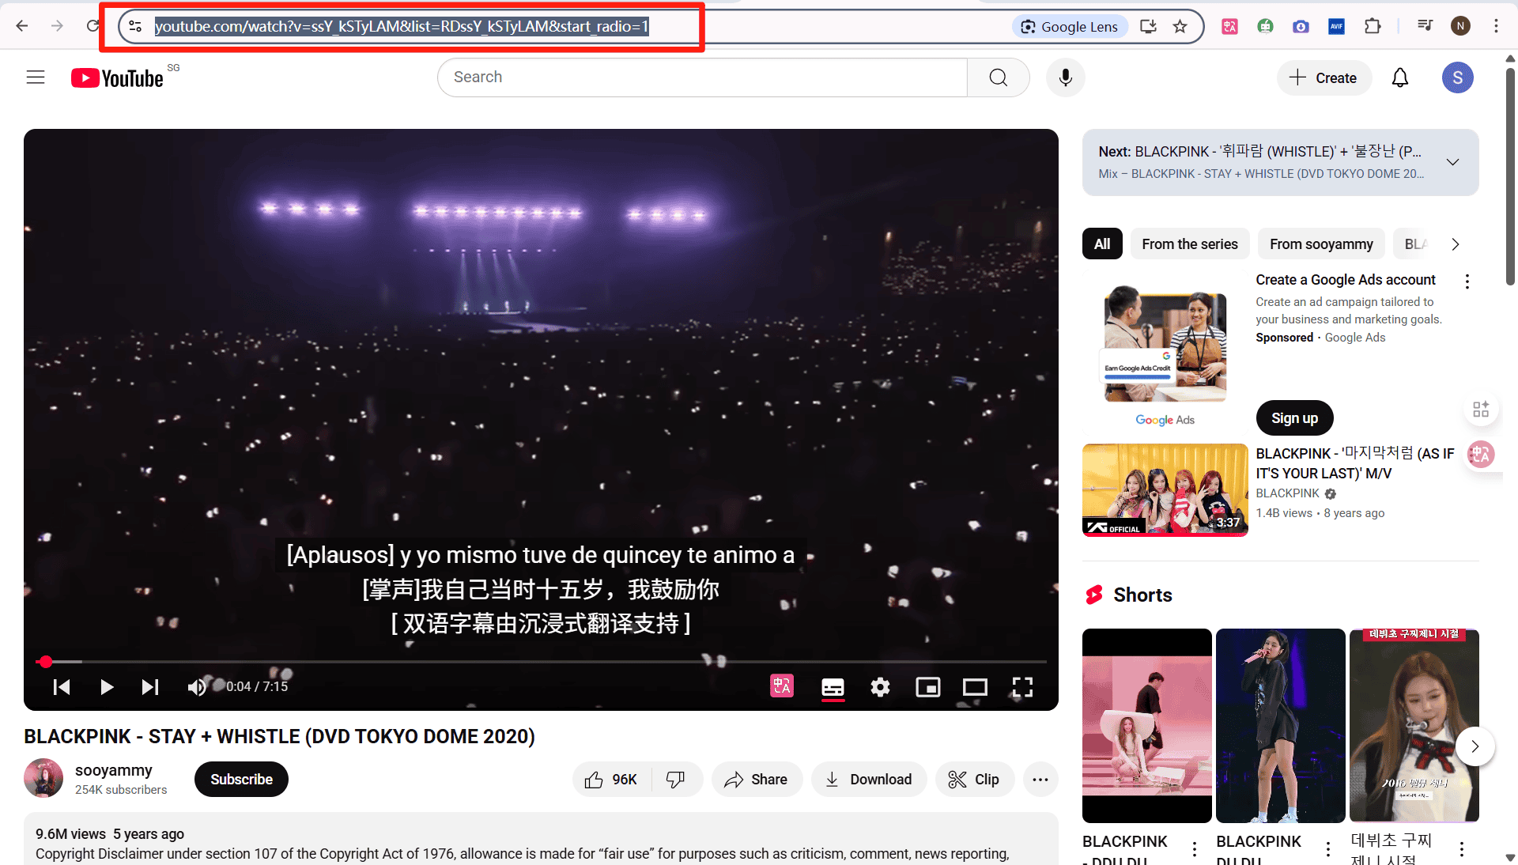This screenshot has width=1518, height=865.
Task: Open the camera screenshot extension icon
Action: point(1301,26)
